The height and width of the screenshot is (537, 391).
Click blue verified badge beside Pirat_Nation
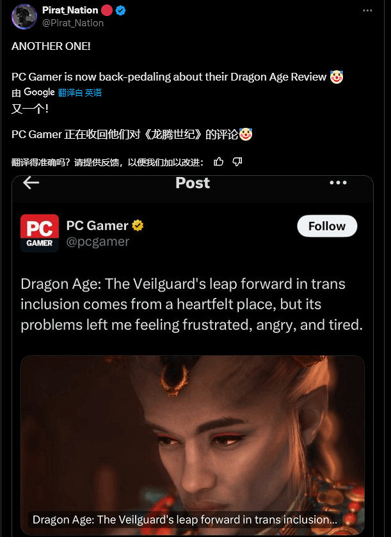[x=120, y=11]
